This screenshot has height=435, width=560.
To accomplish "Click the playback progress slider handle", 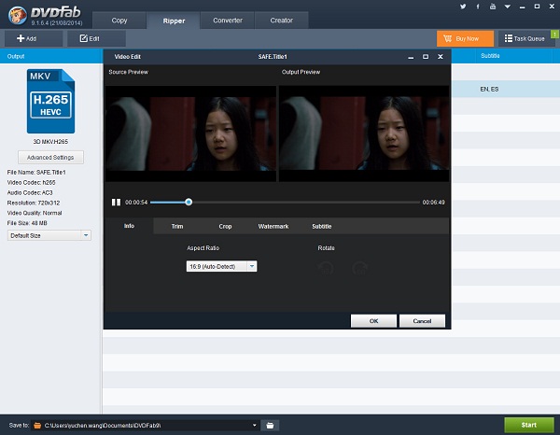I will coord(189,202).
